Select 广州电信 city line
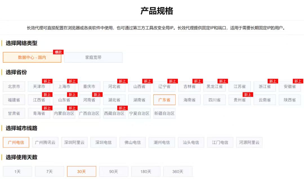 click(16, 142)
